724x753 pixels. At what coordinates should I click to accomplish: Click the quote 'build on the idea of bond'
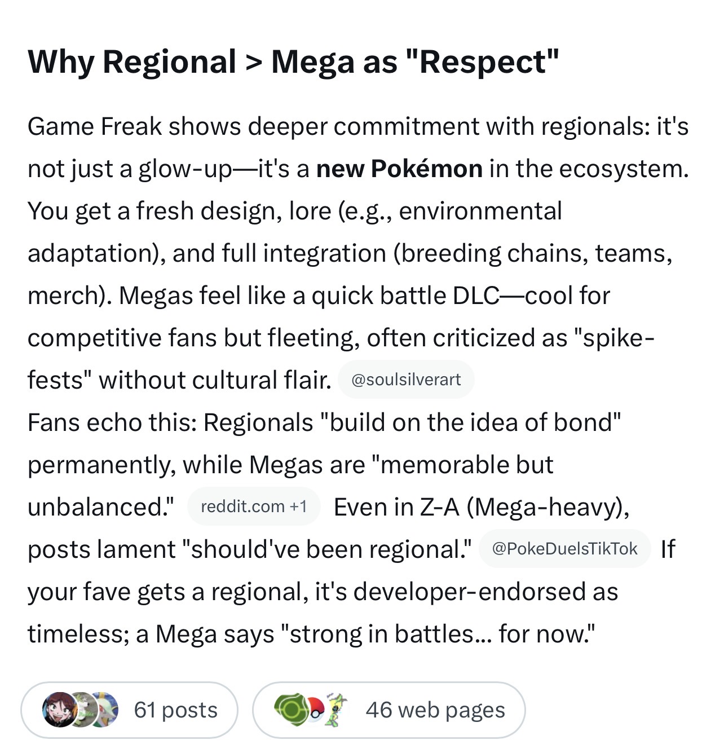pyautogui.click(x=470, y=422)
